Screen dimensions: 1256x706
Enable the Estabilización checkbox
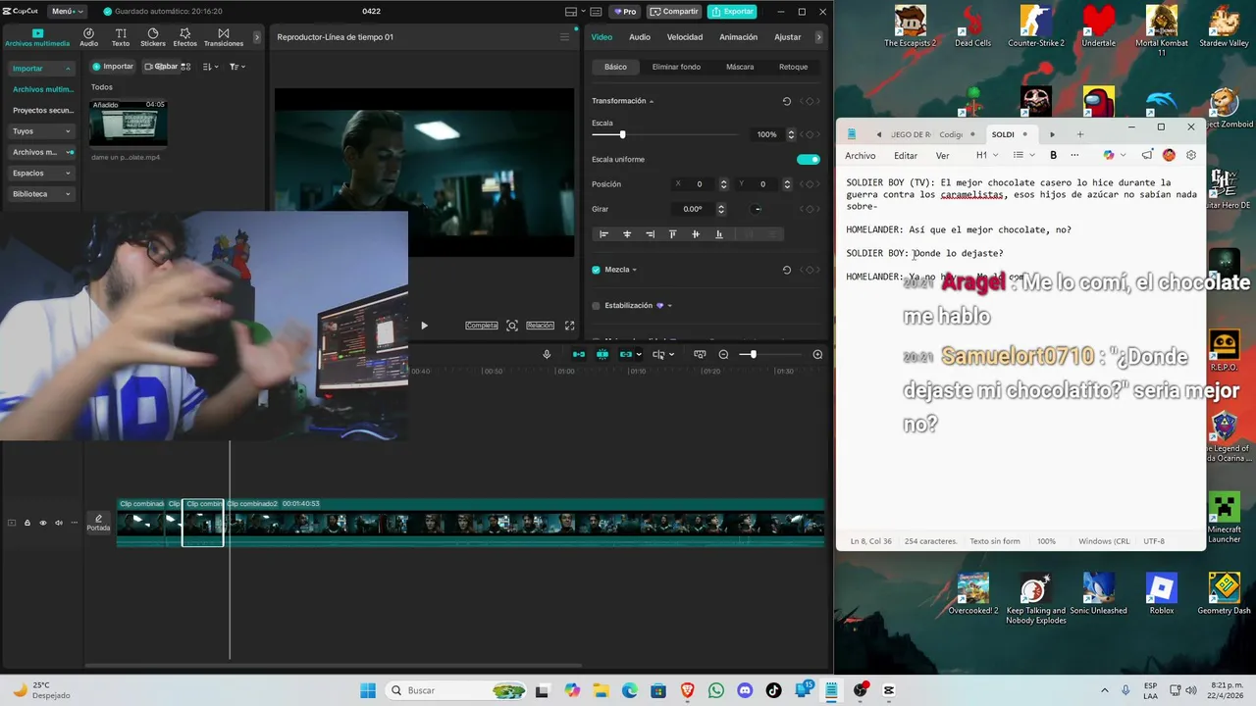click(596, 306)
